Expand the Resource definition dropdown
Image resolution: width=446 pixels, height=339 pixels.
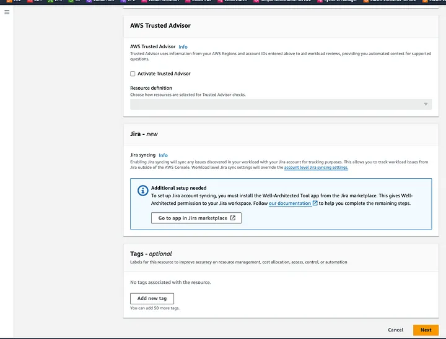[281, 105]
